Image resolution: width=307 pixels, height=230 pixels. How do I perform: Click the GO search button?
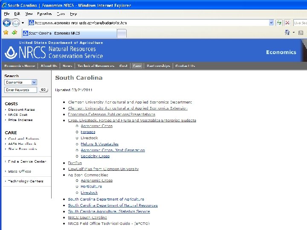click(x=43, y=90)
